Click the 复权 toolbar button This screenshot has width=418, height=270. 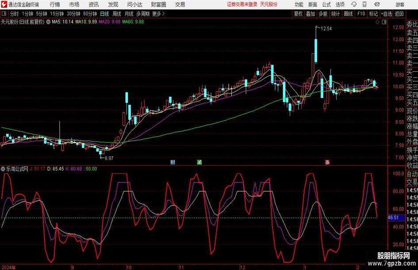tap(298, 14)
